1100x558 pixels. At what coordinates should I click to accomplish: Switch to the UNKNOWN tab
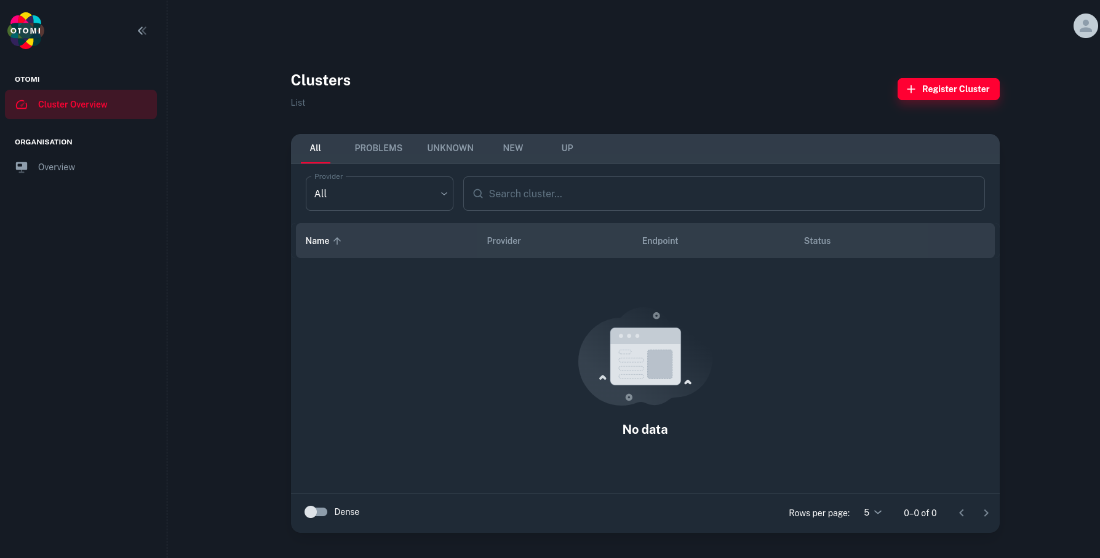[x=450, y=148]
